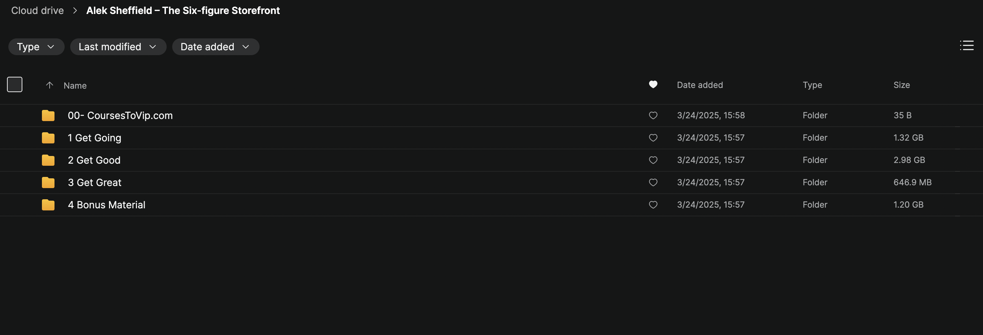Click the folder icon for 00- CoursesToVip.com
The image size is (983, 335).
pyautogui.click(x=48, y=115)
